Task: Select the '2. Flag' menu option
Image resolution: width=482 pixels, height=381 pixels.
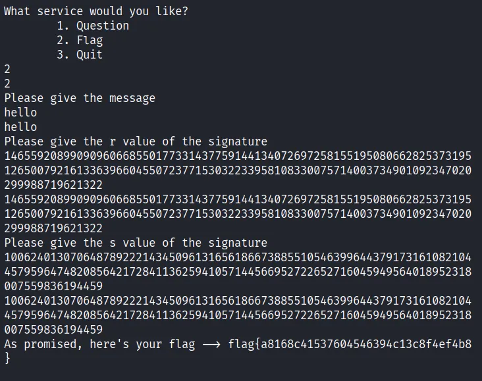Action: tap(80, 40)
